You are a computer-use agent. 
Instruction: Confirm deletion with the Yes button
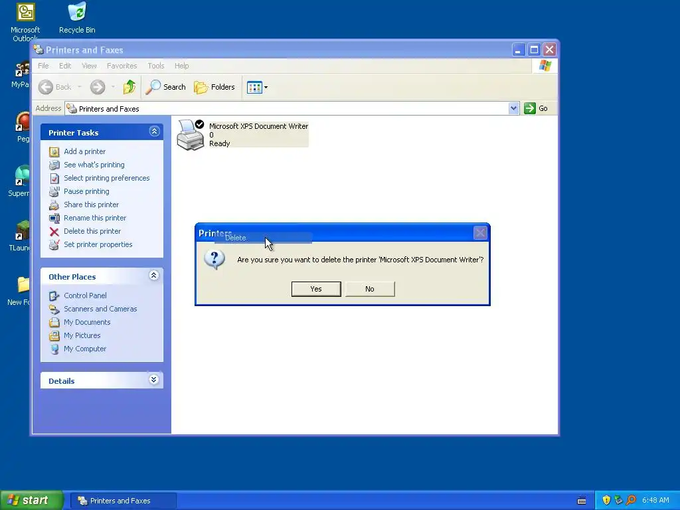pyautogui.click(x=316, y=289)
